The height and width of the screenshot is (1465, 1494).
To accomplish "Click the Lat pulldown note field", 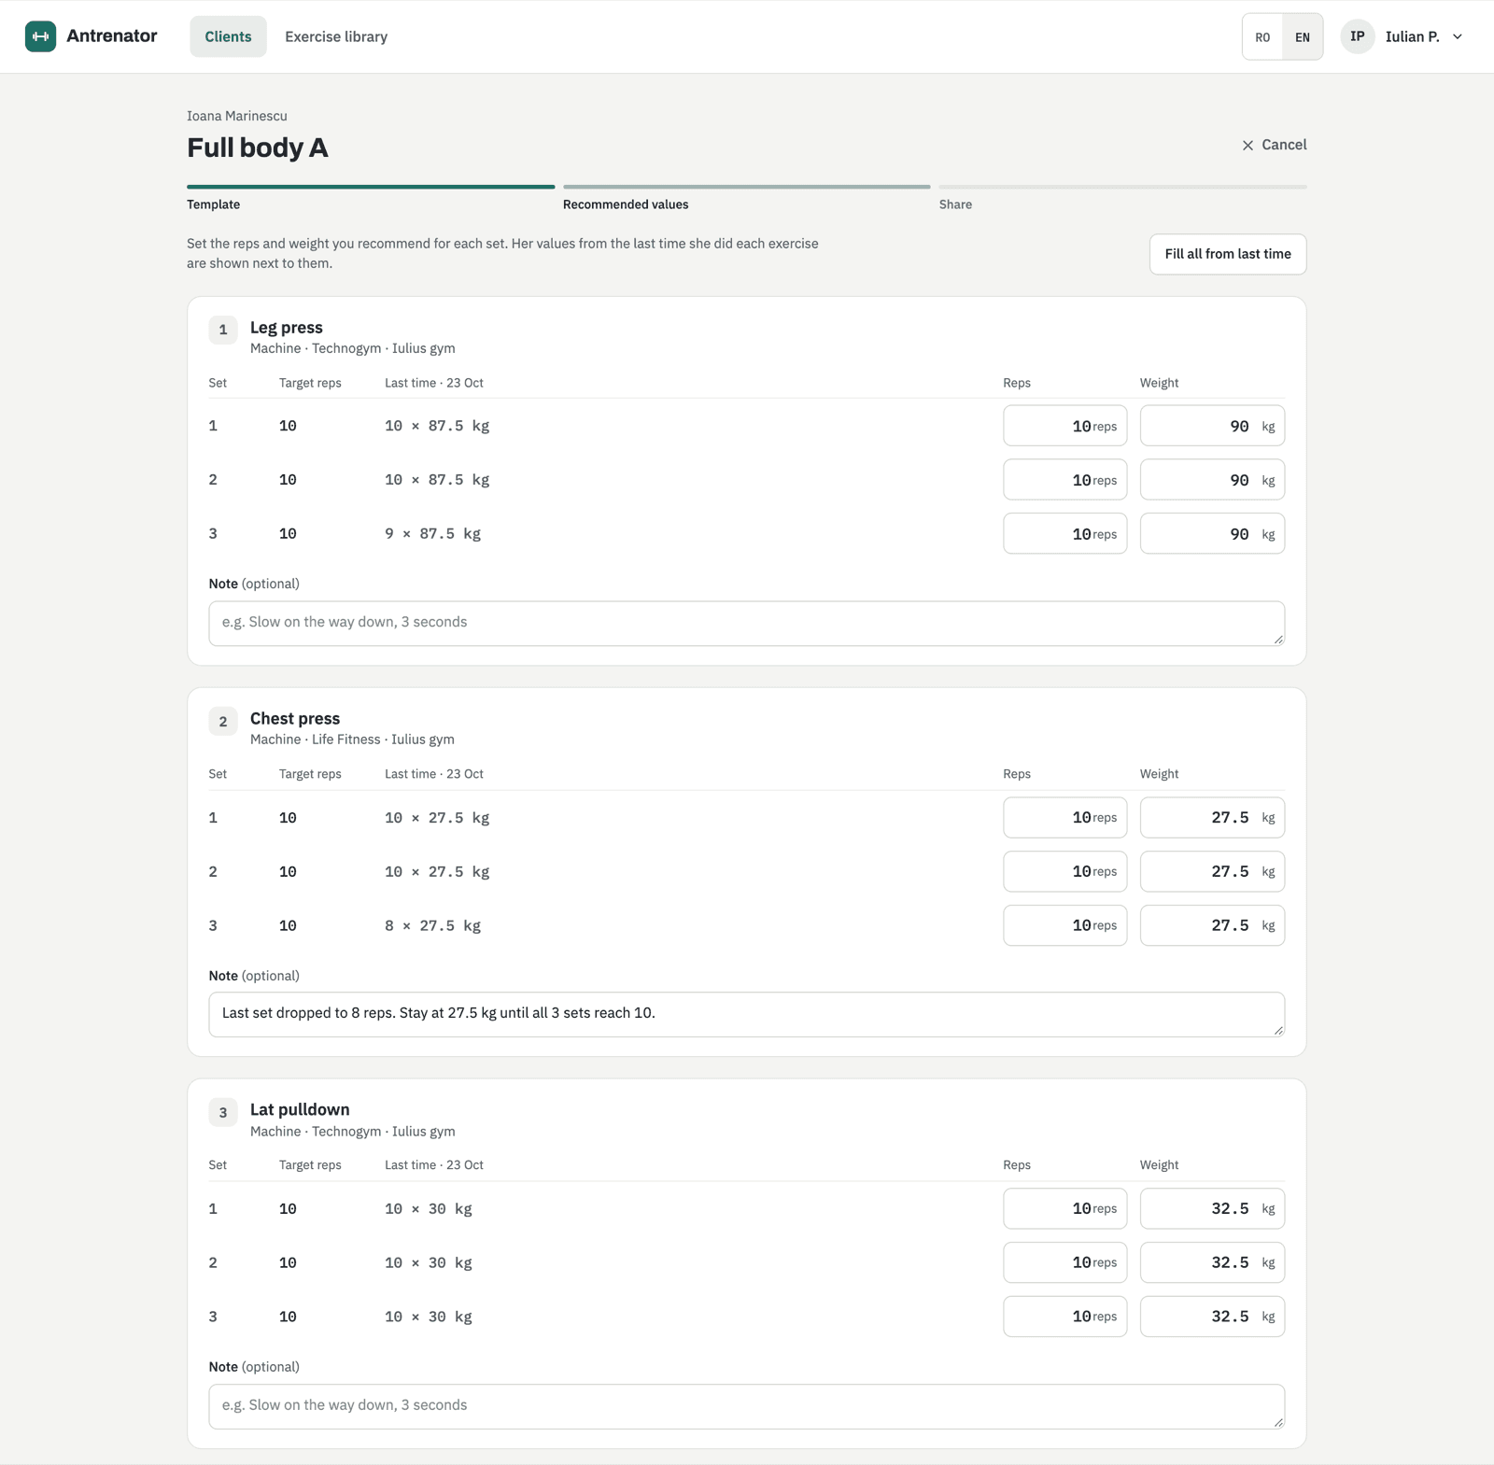I will pos(746,1406).
